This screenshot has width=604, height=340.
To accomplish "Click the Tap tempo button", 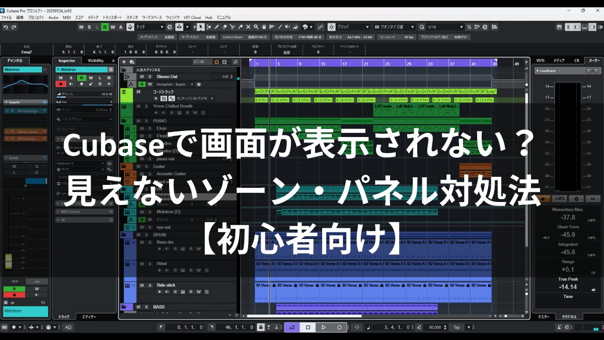I will coord(457,327).
